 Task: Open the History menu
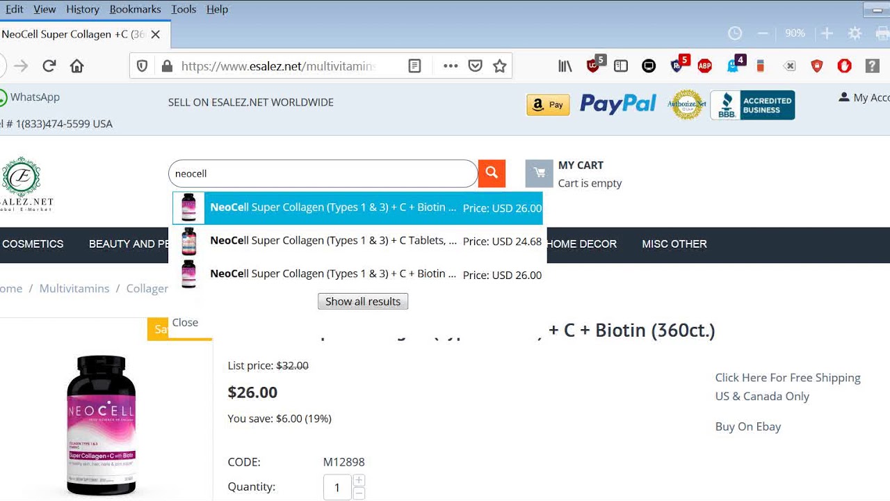pos(83,9)
